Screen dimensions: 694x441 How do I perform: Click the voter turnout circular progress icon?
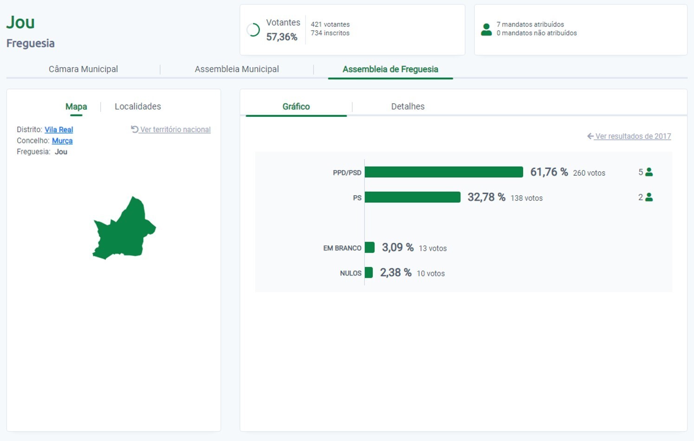[x=253, y=30]
